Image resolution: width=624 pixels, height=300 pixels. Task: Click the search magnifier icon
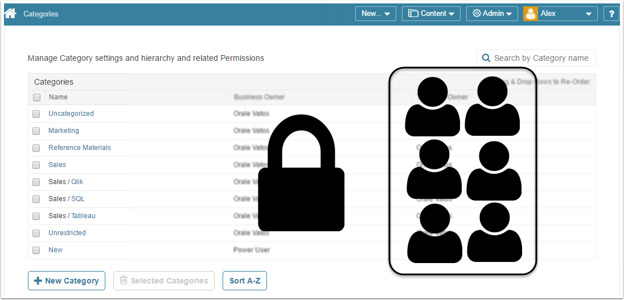point(486,58)
